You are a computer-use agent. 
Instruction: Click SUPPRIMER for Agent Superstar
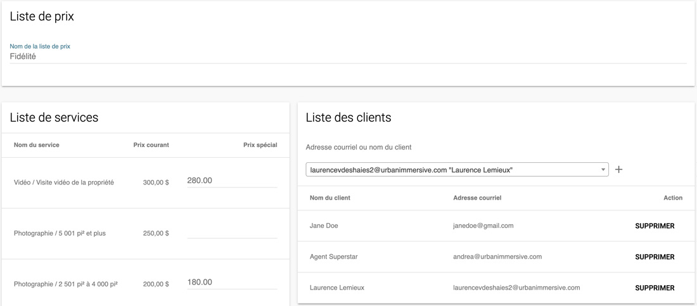tap(655, 257)
